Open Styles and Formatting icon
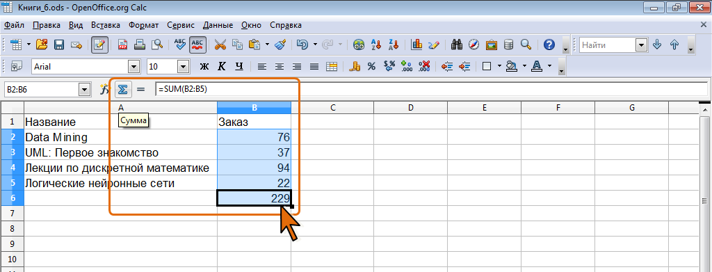Screen dimensions: 712x272 tap(17, 66)
